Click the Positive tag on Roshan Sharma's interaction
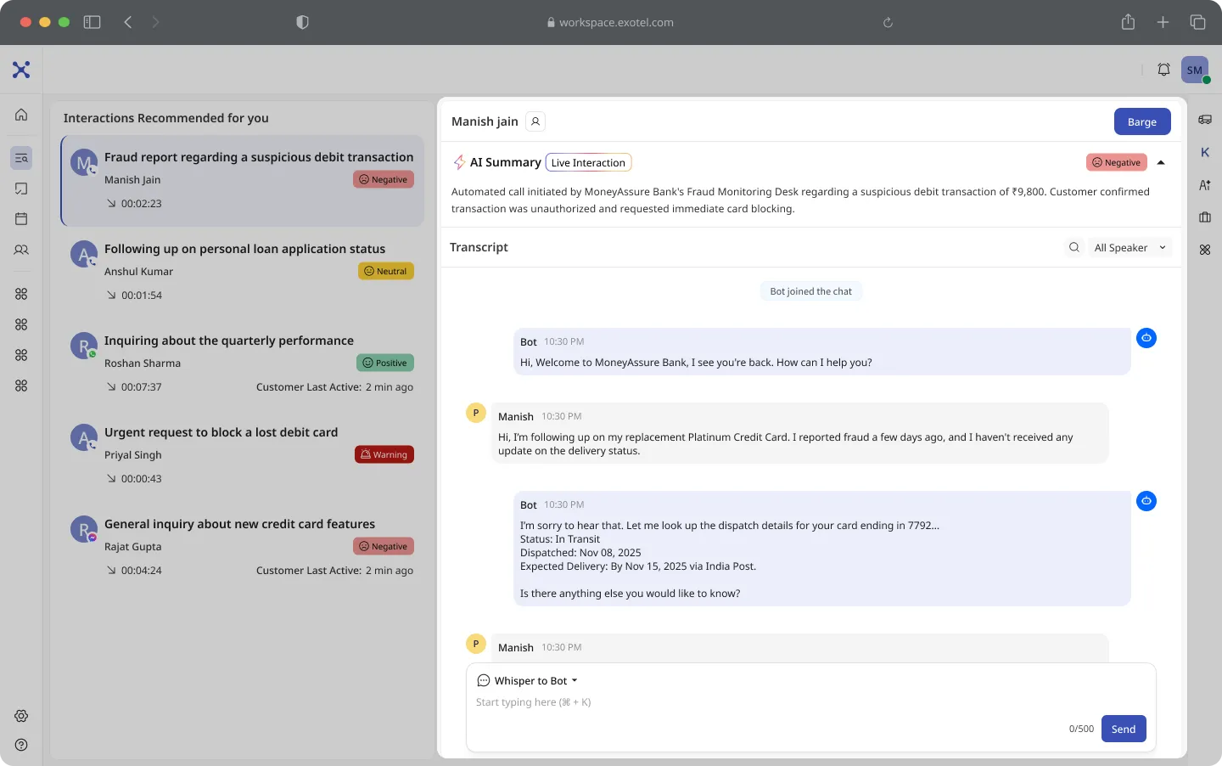The image size is (1222, 766). 385,363
